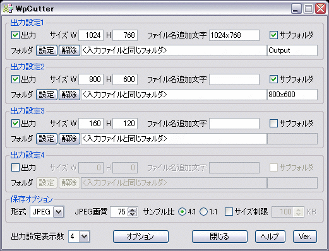Increase JPEG画質 with the up spinner
329x251 pixels.
click(133, 209)
